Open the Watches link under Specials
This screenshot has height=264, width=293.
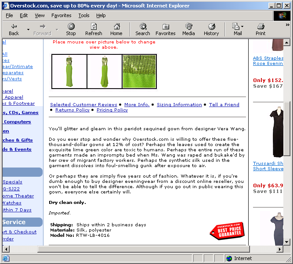coord(12,203)
